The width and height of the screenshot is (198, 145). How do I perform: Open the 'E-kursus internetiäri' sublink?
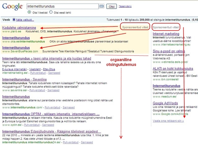[14, 69]
